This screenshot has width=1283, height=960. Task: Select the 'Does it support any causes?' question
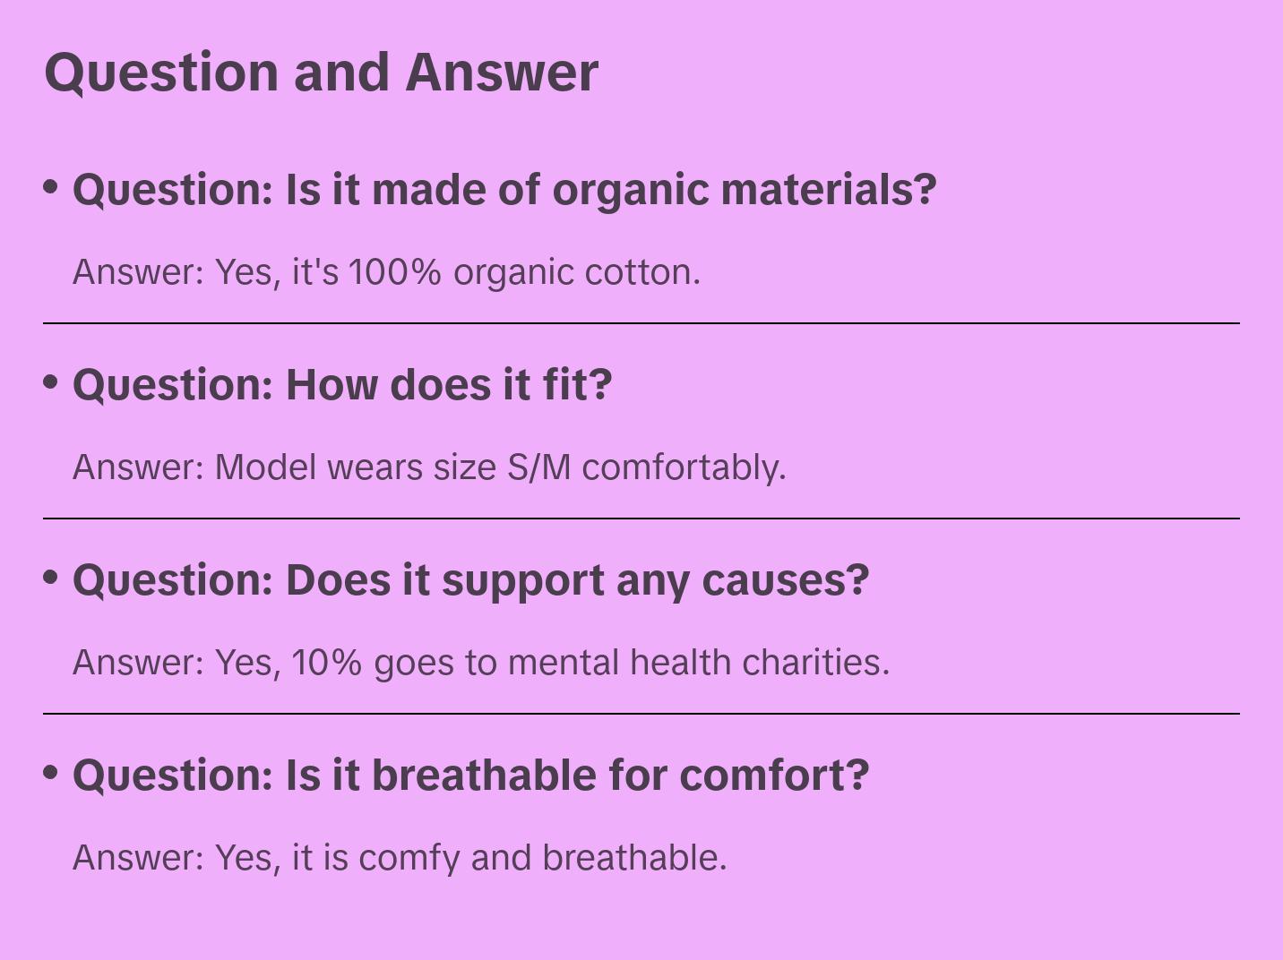pos(470,580)
